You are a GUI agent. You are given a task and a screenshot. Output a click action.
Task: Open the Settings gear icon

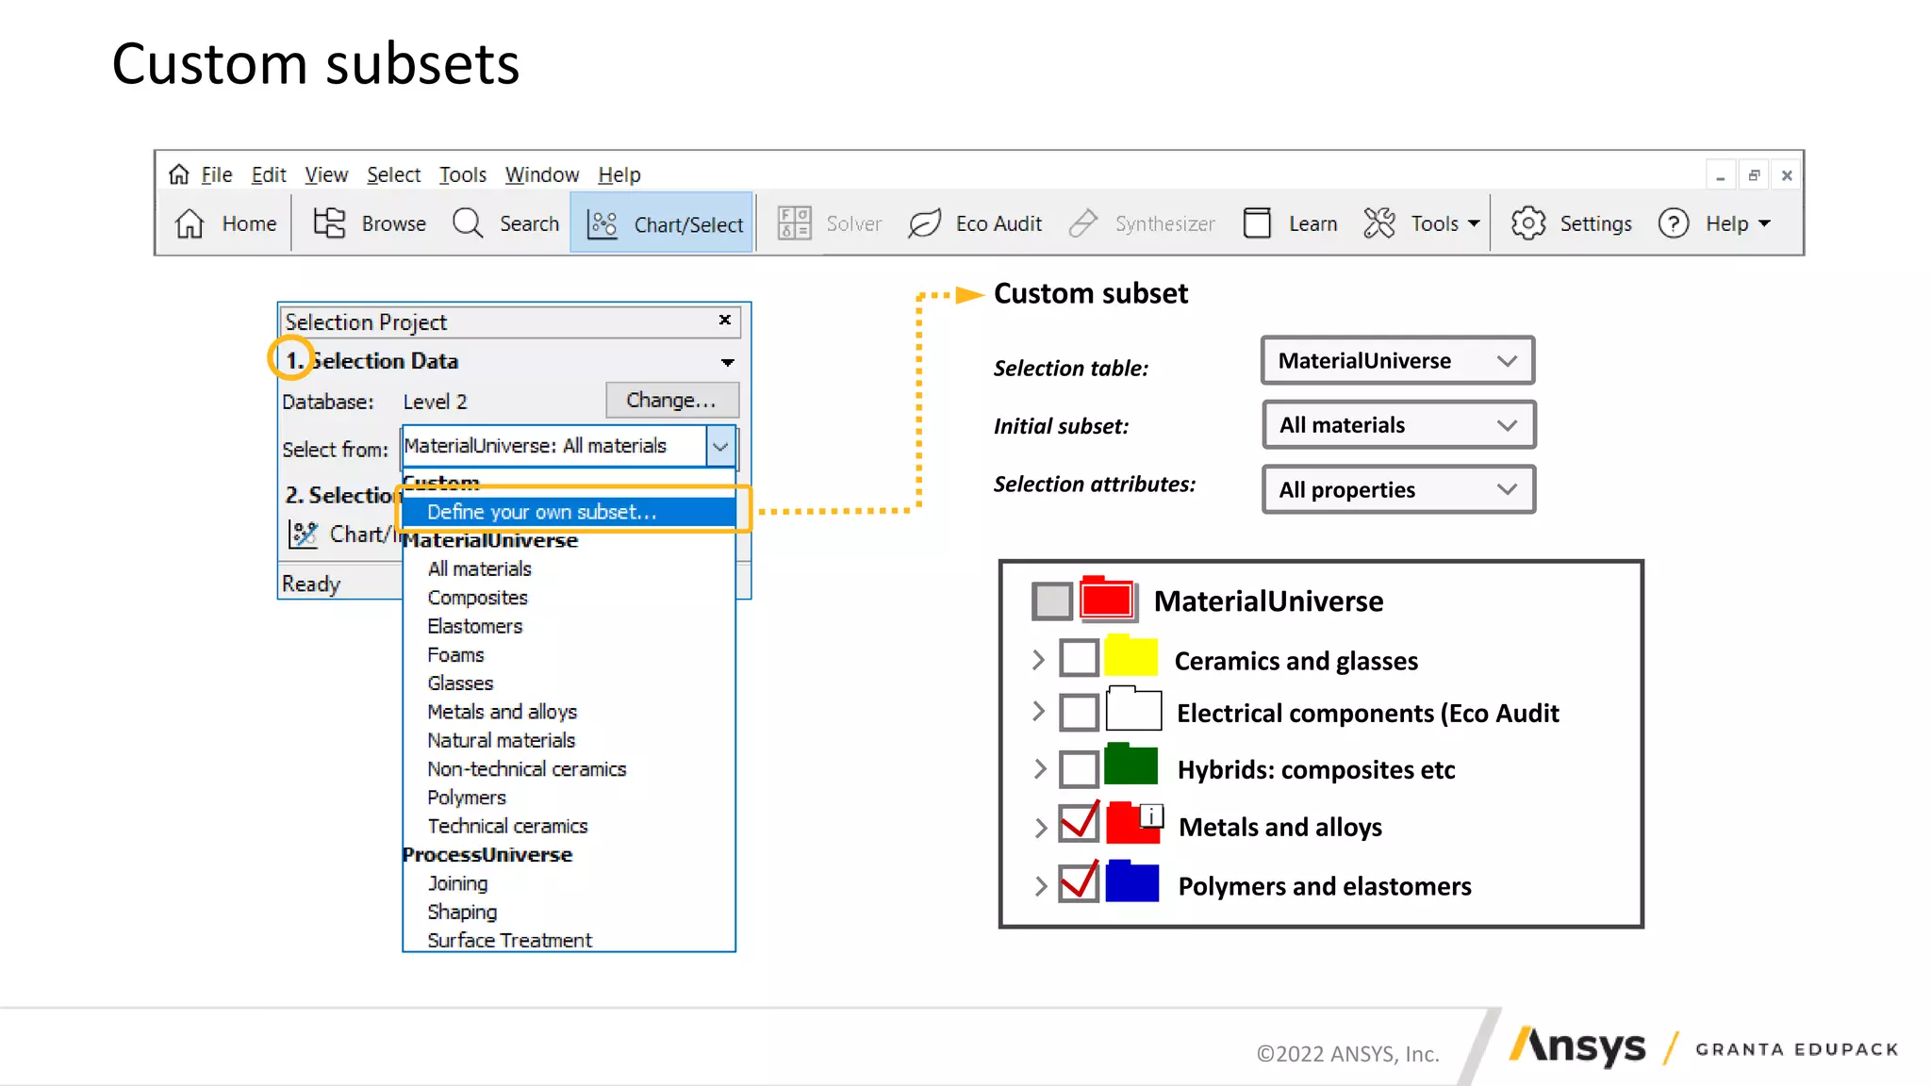tap(1527, 223)
